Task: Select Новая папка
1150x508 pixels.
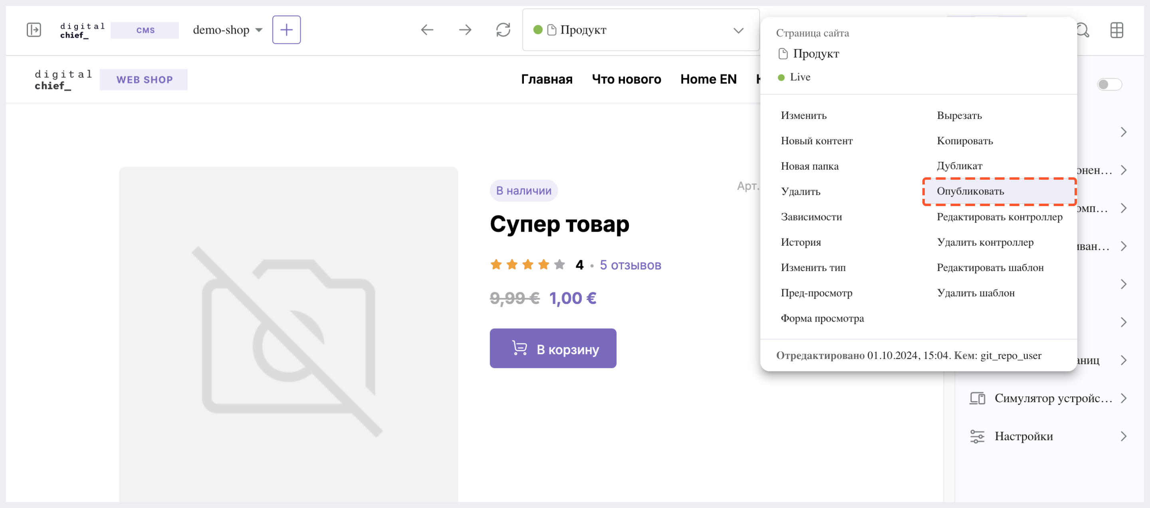Action: click(809, 166)
